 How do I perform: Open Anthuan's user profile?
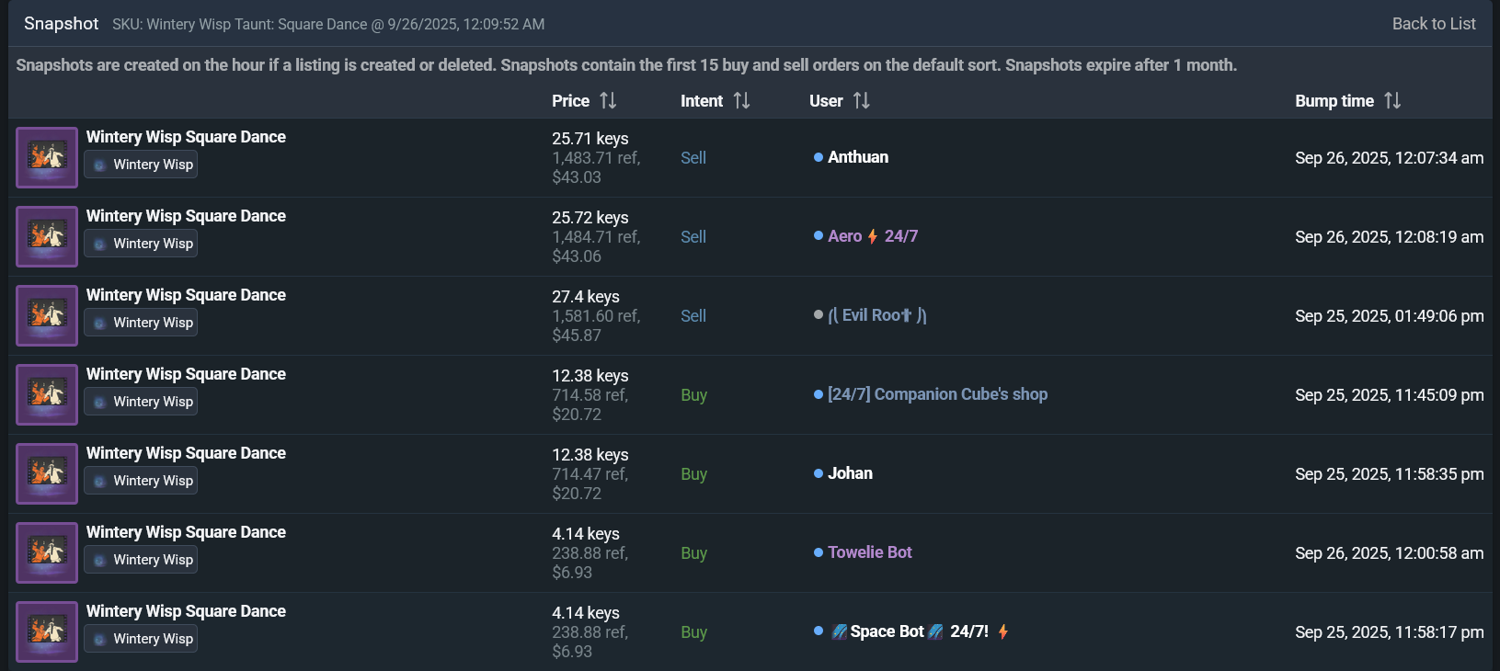click(857, 157)
